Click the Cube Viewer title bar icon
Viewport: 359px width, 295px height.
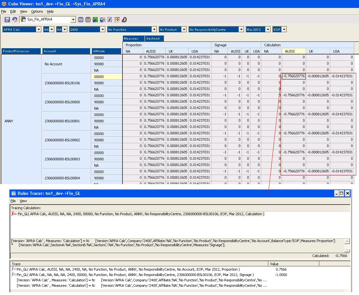pos(4,4)
